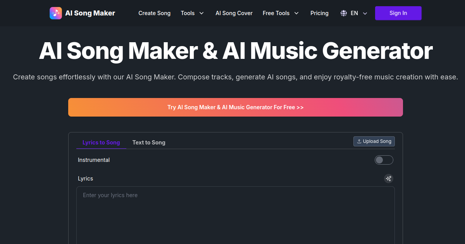The height and width of the screenshot is (244, 465).
Task: Click Try AI Song Maker For Free banner
Action: (236, 107)
